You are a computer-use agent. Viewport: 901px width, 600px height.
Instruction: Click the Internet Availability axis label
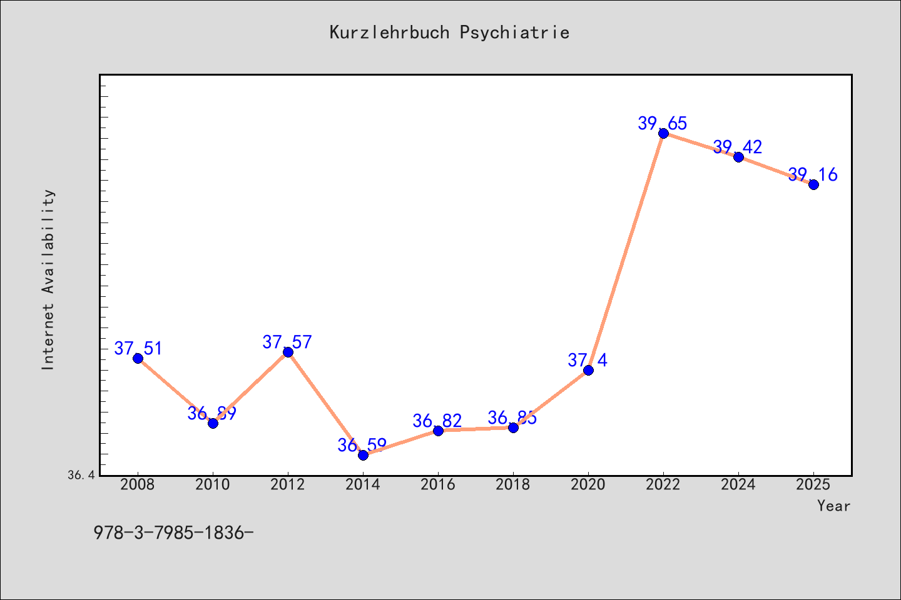(48, 279)
